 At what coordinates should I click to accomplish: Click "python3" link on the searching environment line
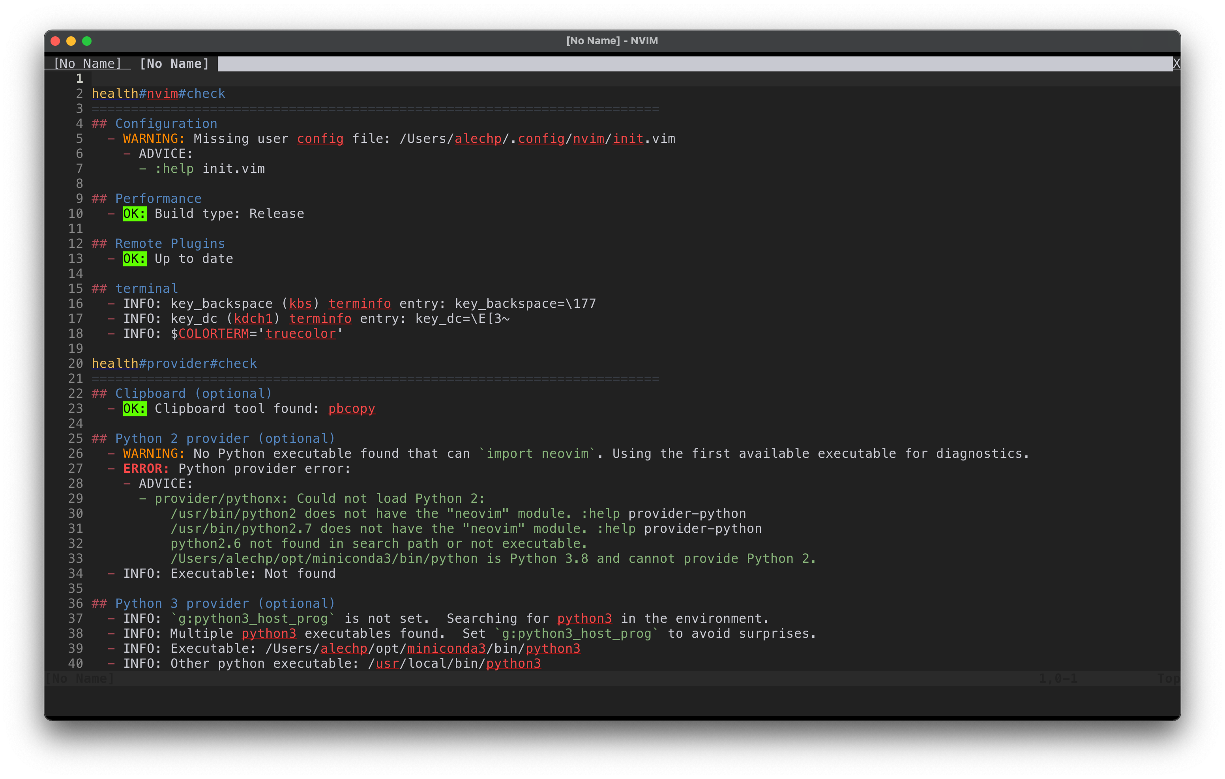tap(585, 618)
